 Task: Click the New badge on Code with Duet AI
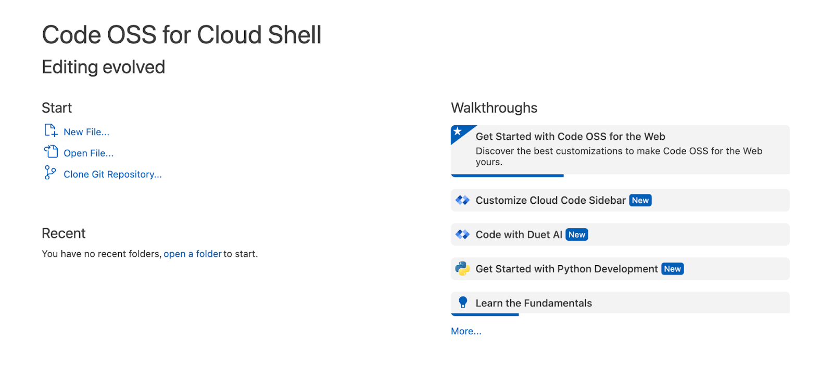coord(576,234)
